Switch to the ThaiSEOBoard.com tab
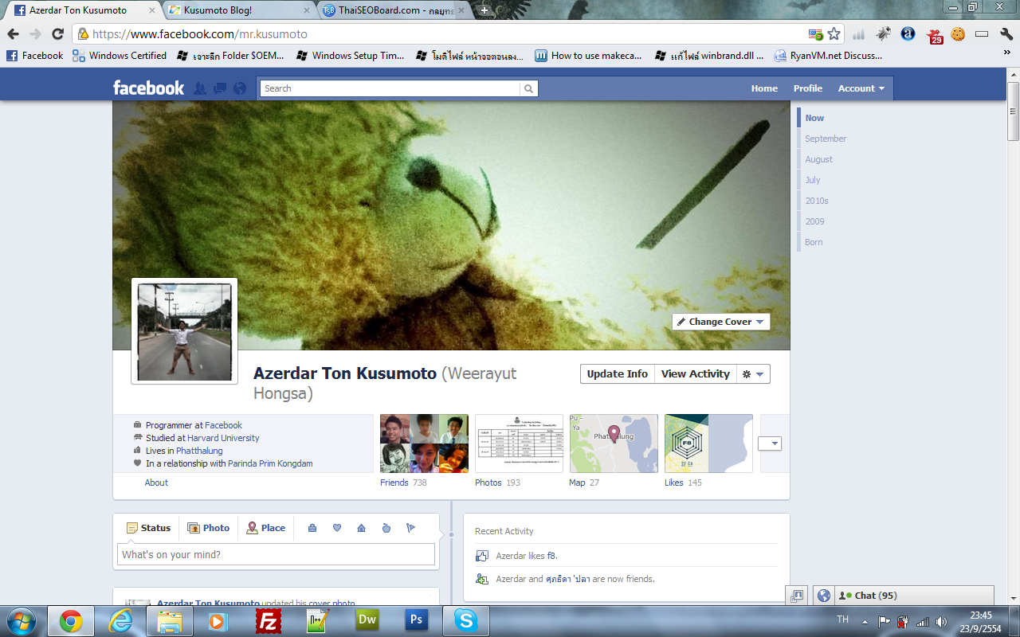The image size is (1020, 637). pos(394,10)
